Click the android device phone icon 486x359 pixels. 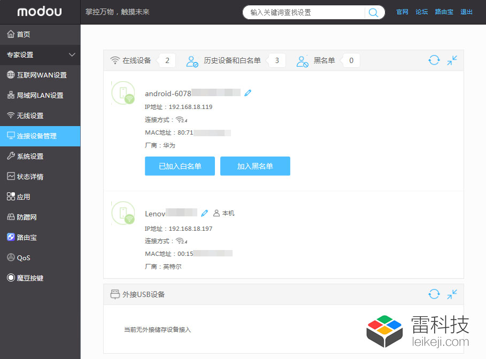(x=123, y=92)
